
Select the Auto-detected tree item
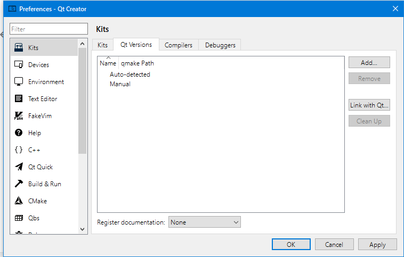[130, 74]
